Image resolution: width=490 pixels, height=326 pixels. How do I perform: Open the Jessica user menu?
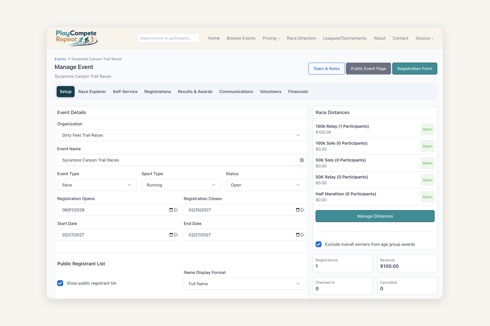(424, 38)
